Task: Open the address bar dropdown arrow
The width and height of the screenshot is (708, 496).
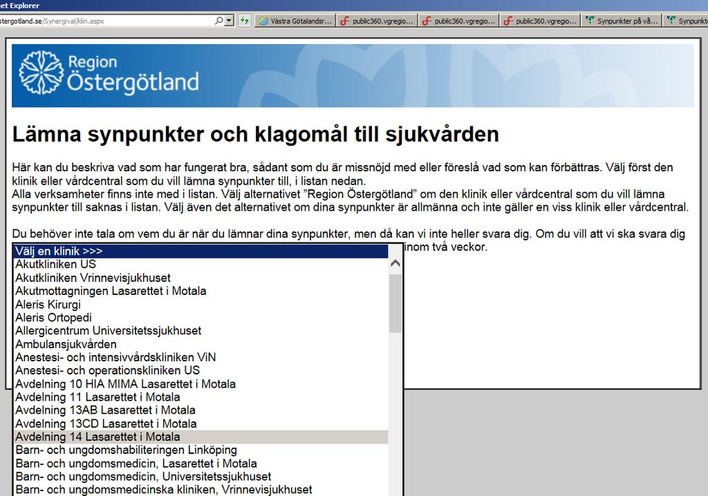Action: tap(229, 21)
